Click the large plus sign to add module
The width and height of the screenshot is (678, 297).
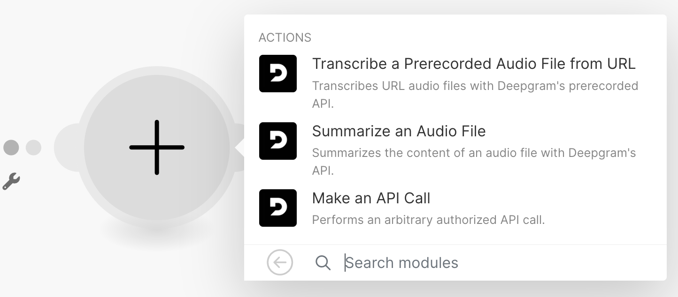(157, 148)
